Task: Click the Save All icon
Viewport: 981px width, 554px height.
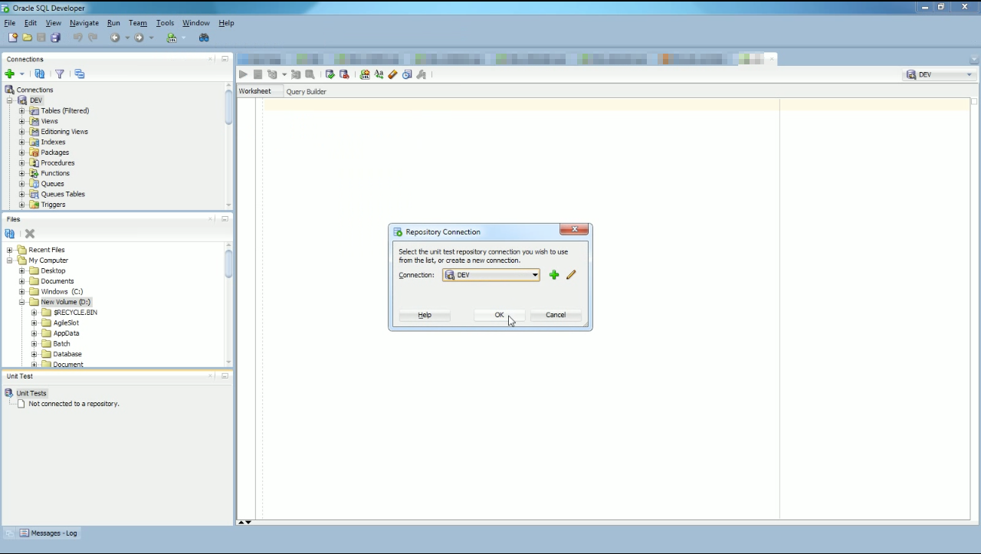Action: [x=55, y=38]
